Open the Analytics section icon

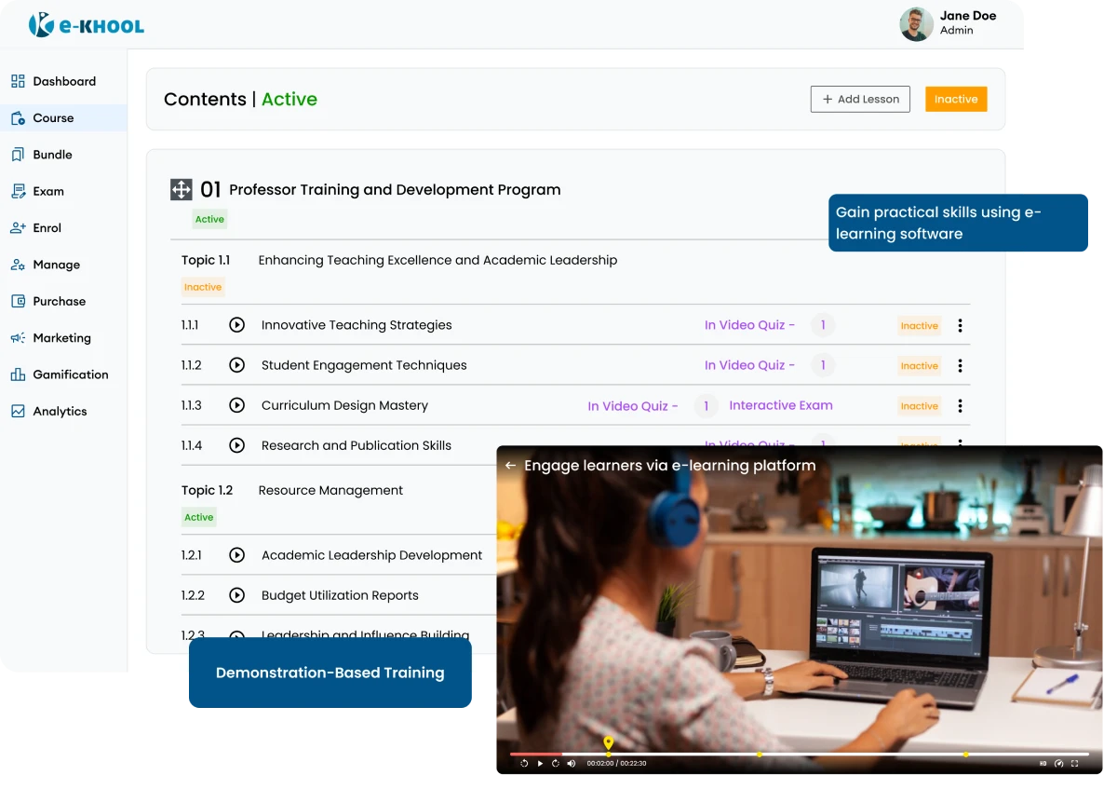[19, 411]
